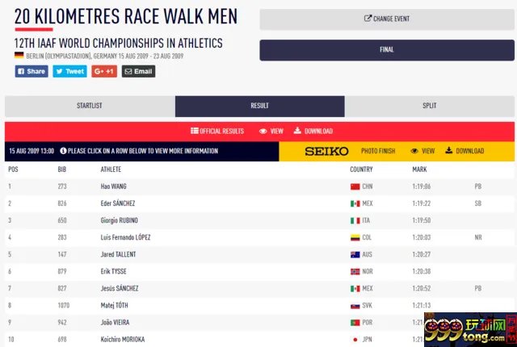Click the Facebook Share button
This screenshot has width=517, height=347.
[x=32, y=72]
